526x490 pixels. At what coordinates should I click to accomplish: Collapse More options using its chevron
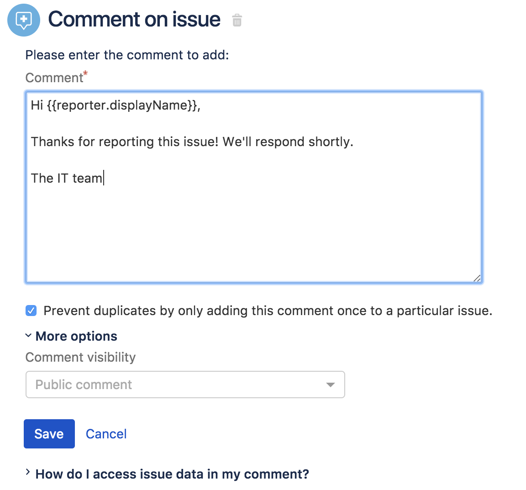click(x=28, y=336)
